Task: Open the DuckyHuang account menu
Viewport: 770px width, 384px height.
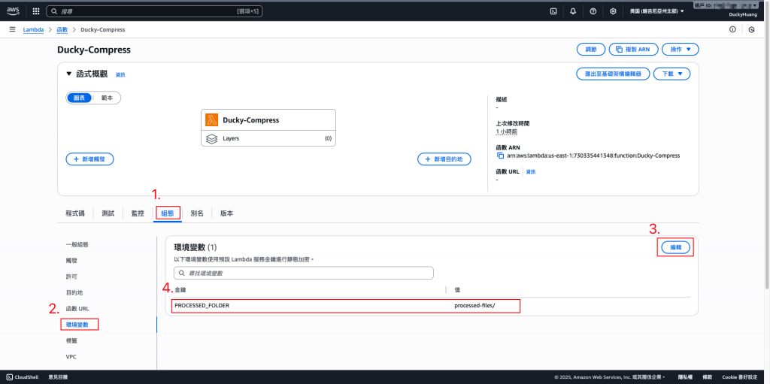Action: pyautogui.click(x=744, y=15)
